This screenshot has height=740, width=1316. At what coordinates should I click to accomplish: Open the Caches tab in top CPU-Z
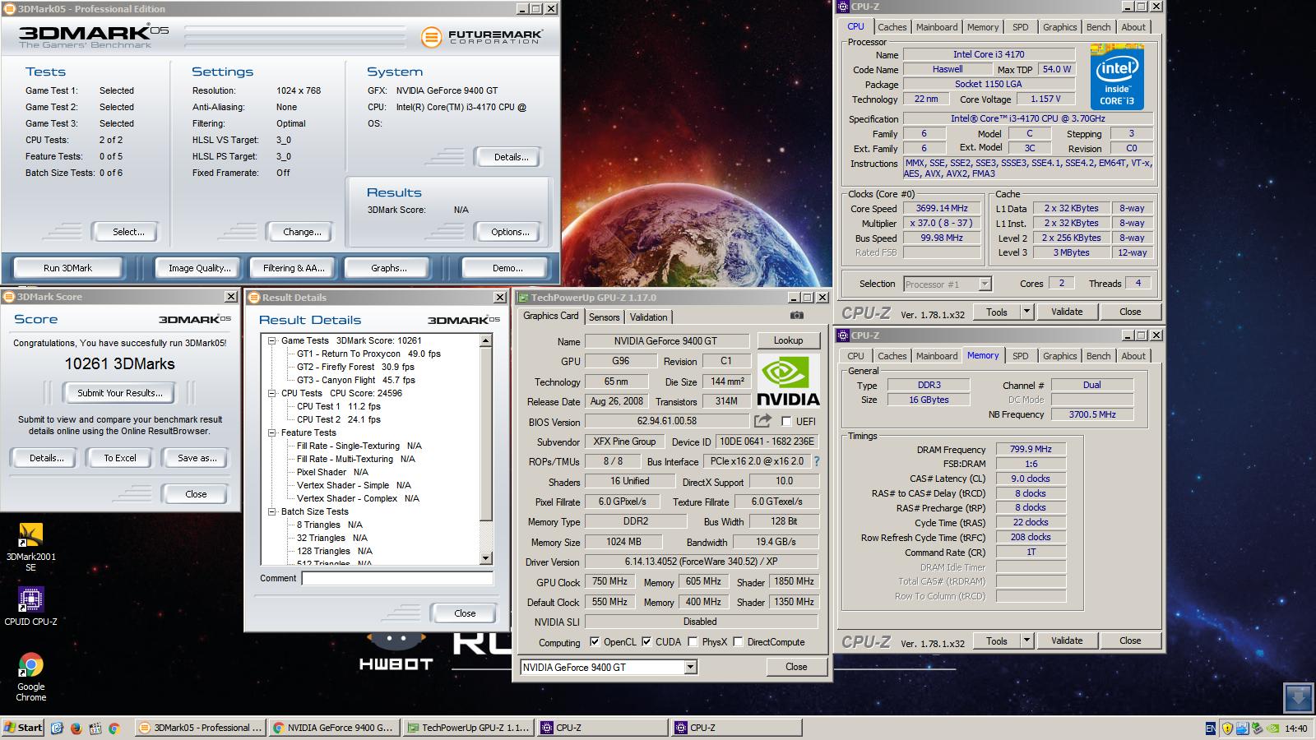click(x=892, y=27)
